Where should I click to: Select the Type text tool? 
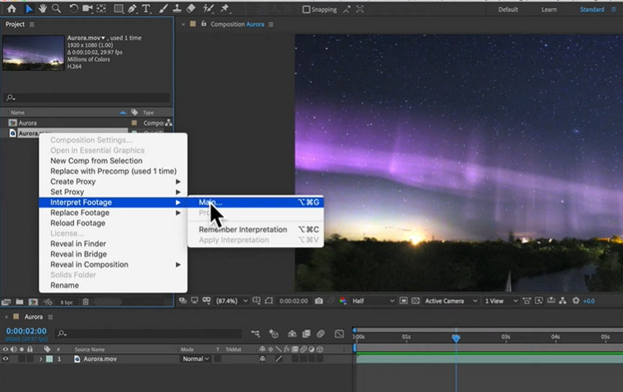tap(146, 9)
